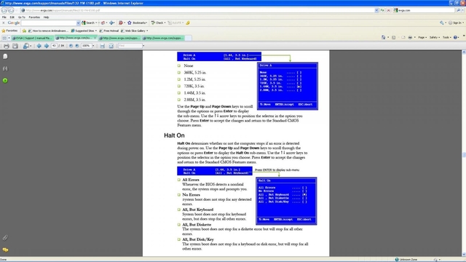Screen dimensions: 466x262
Task: Open the comments panel icon
Action: pyautogui.click(x=5, y=250)
